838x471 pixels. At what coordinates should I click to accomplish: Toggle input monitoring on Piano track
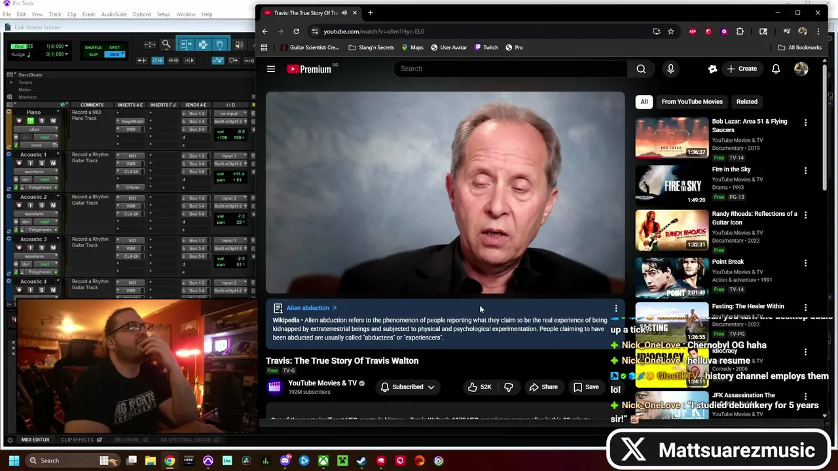point(30,121)
